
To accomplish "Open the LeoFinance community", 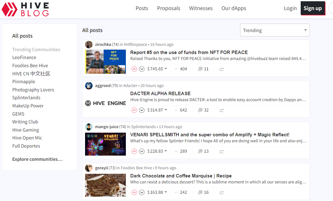I will point(24,57).
